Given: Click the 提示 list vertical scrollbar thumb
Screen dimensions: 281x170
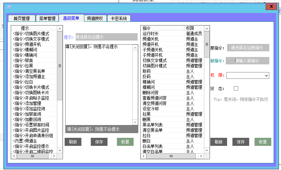Looking at the screenshot, I should [60, 66].
